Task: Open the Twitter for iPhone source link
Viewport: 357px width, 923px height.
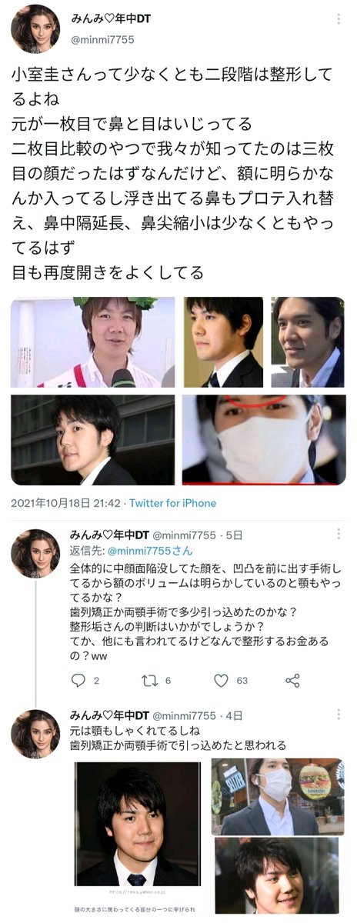Action: coord(172,503)
